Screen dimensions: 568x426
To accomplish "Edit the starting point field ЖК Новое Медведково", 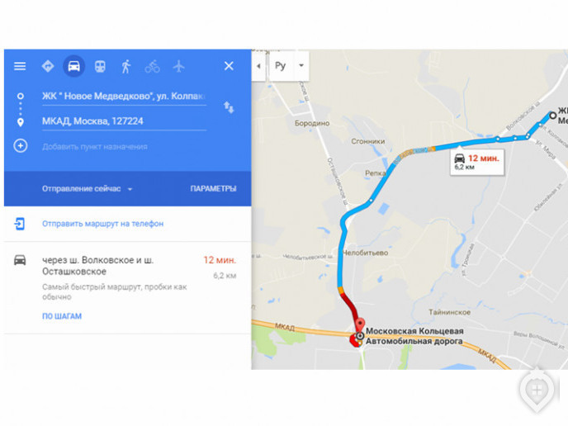I will click(x=124, y=97).
